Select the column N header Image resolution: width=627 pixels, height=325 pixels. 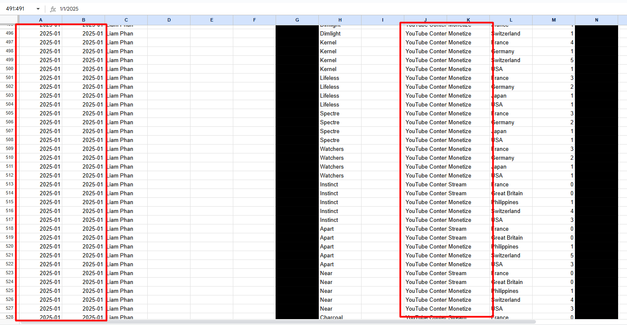[596, 20]
